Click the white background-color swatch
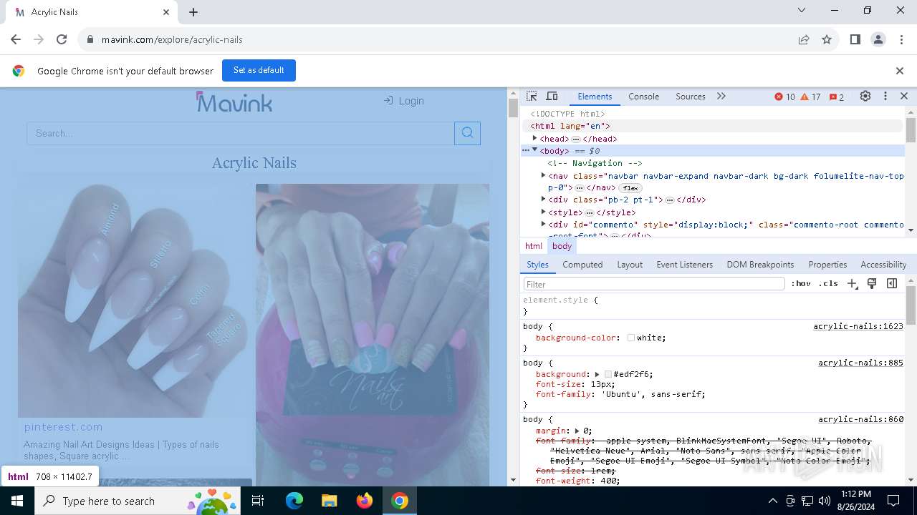The image size is (917, 515). click(x=631, y=338)
